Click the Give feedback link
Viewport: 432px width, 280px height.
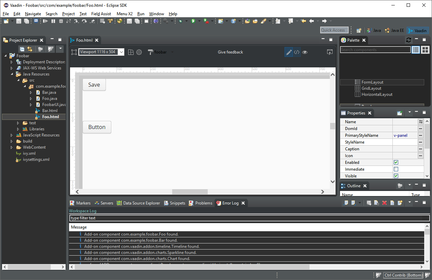(x=230, y=52)
